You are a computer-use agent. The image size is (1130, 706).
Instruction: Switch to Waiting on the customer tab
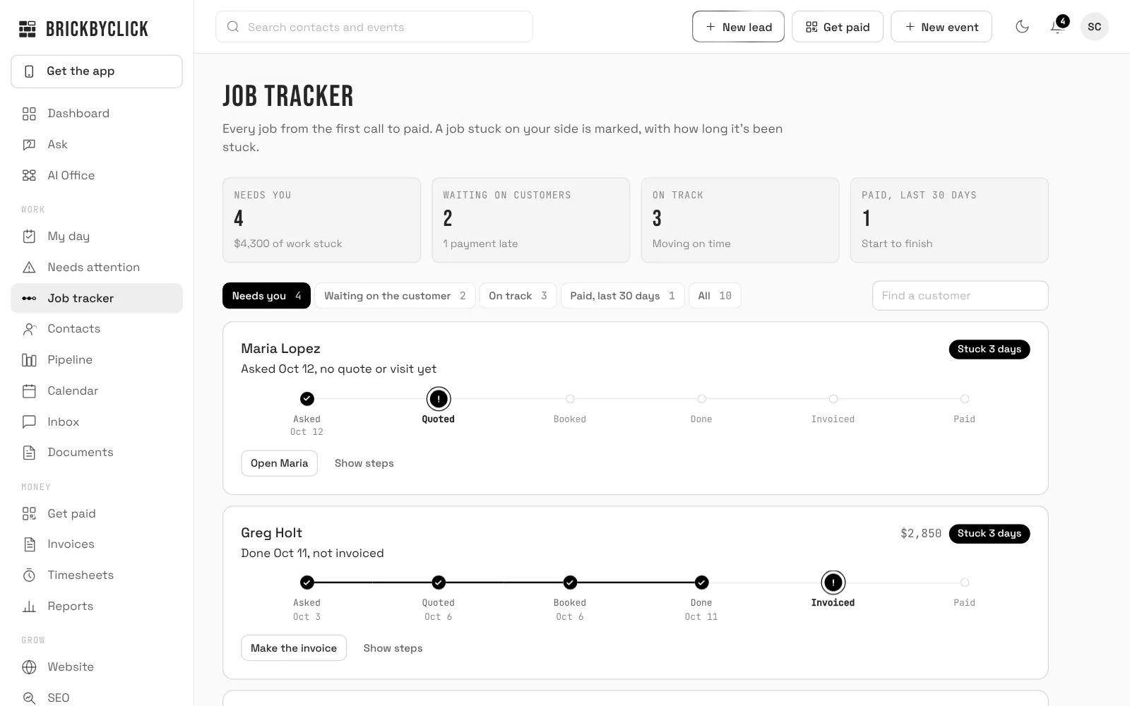395,296
